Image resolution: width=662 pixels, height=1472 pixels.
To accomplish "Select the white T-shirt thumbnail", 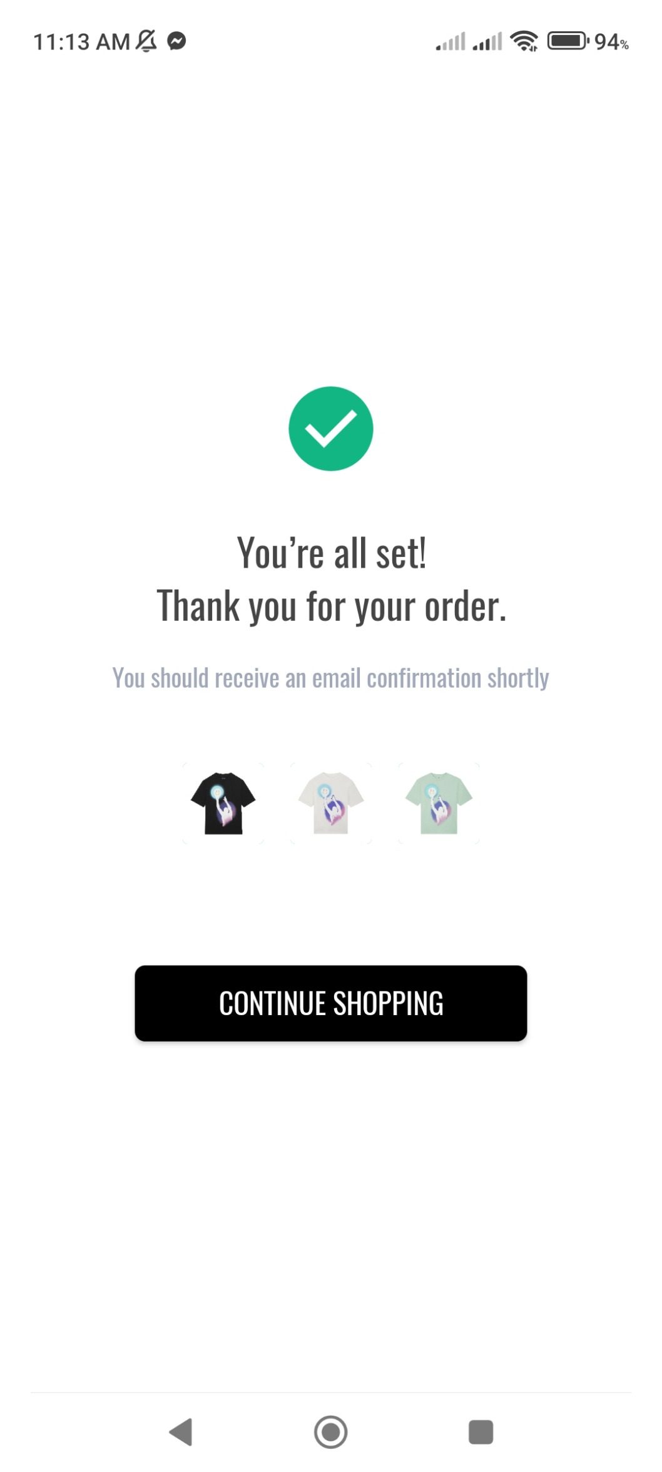I will click(x=331, y=803).
